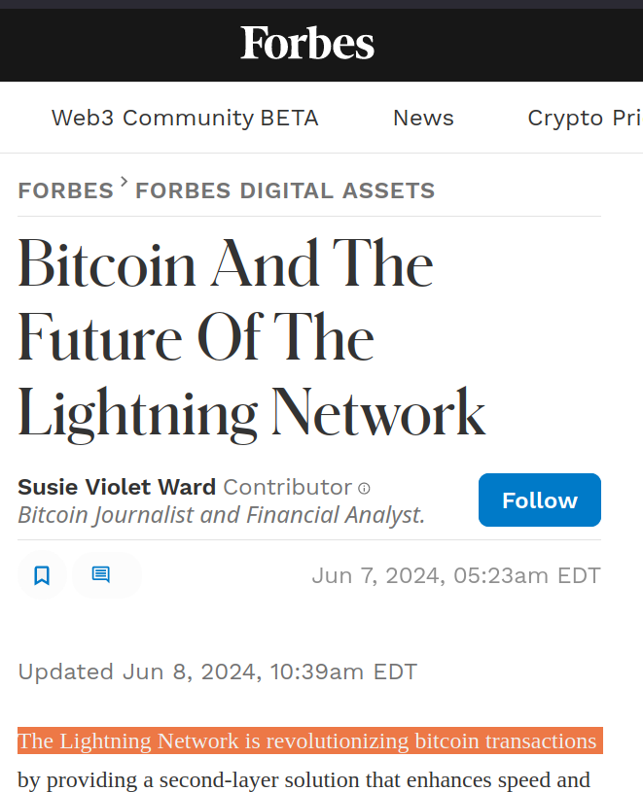Navigate to FORBES breadcrumb link

[66, 190]
